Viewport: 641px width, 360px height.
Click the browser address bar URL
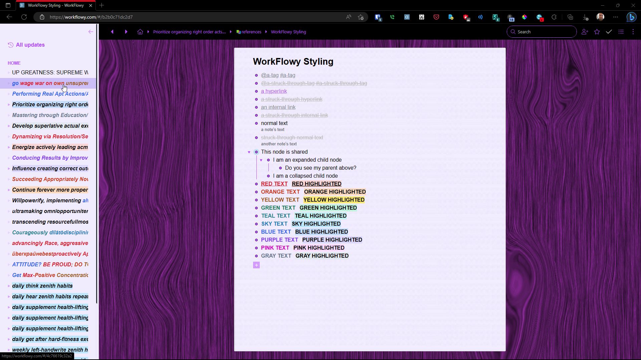click(91, 17)
